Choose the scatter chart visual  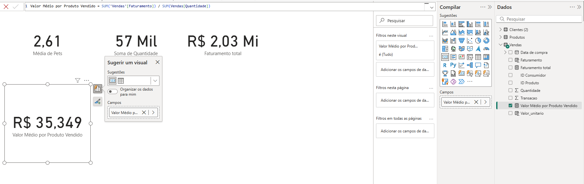coord(470,41)
